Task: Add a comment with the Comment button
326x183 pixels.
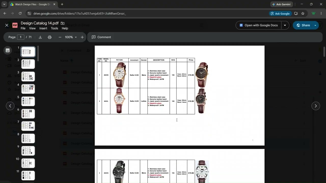Action: (101, 37)
